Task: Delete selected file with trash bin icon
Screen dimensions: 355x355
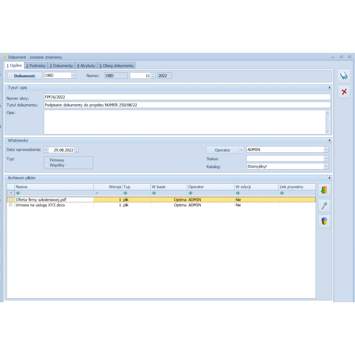Action: pyautogui.click(x=324, y=221)
